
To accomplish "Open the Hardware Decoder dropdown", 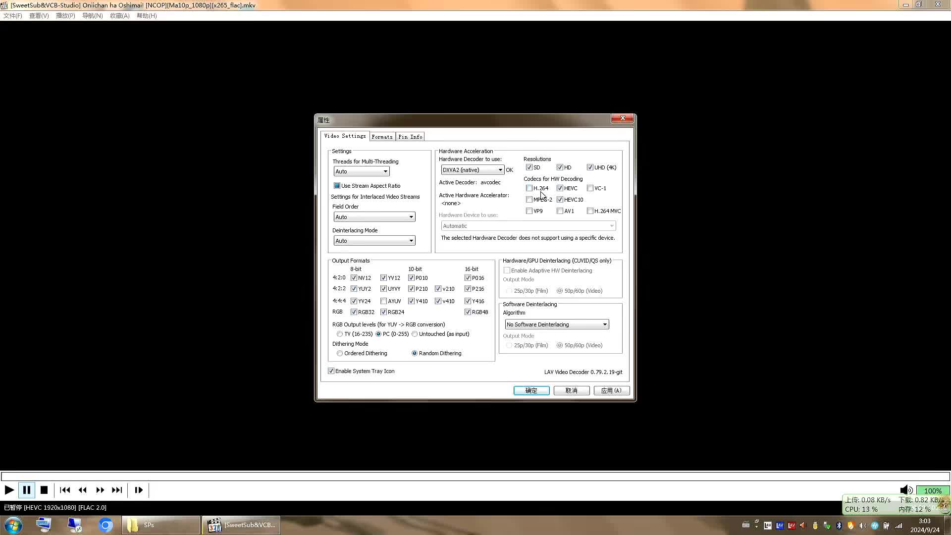I will (500, 169).
